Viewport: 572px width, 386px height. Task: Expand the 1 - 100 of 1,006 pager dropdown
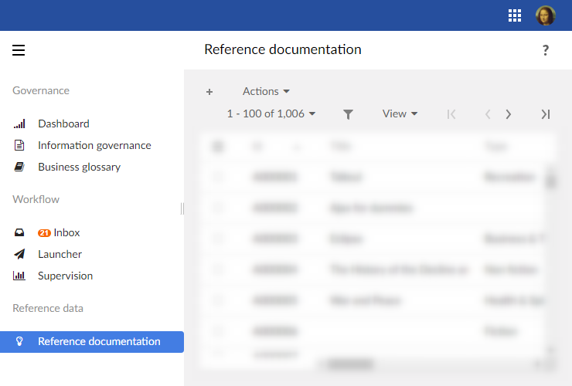tap(271, 114)
